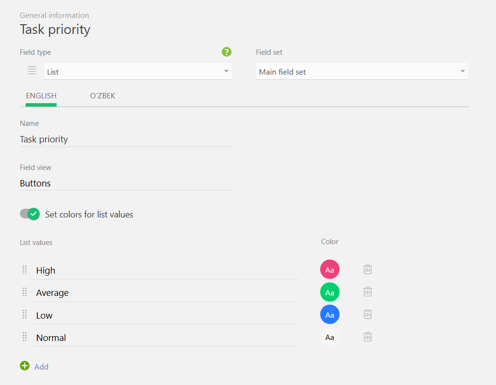
Task: Delete the Average list value using its trash icon
Action: point(367,292)
